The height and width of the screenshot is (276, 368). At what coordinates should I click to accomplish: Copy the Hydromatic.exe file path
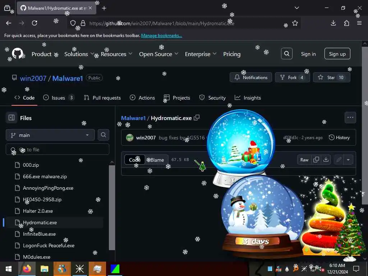pos(197,118)
